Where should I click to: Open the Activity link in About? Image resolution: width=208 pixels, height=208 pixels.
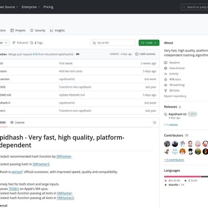171,74
